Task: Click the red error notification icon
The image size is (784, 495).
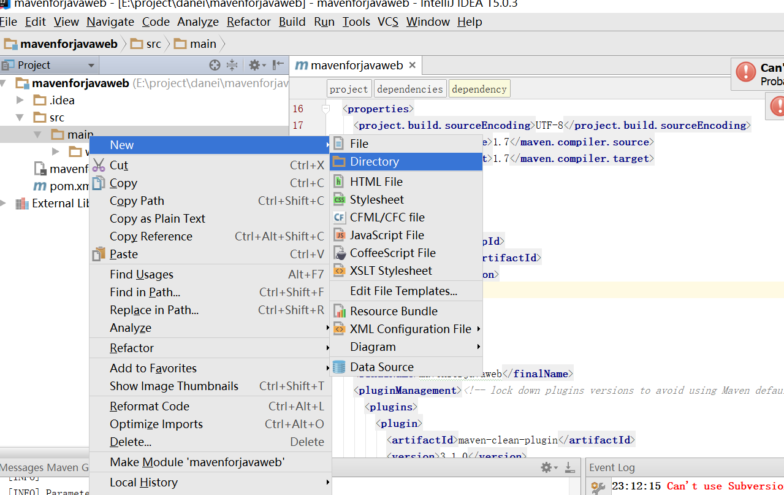Action: [746, 72]
